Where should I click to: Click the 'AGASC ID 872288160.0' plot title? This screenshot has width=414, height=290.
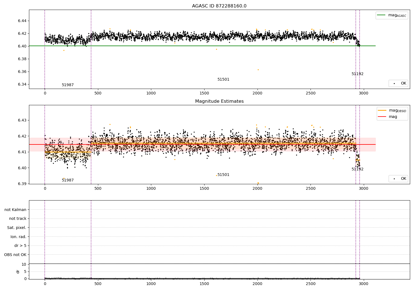coord(219,6)
